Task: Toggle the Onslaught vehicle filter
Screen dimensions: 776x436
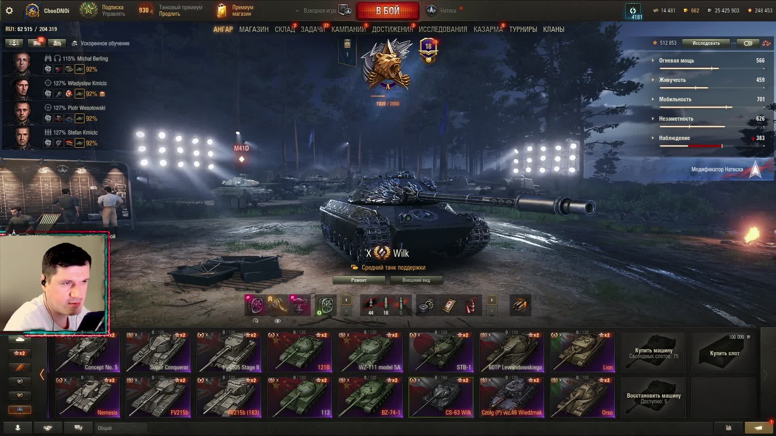Action: (x=19, y=409)
